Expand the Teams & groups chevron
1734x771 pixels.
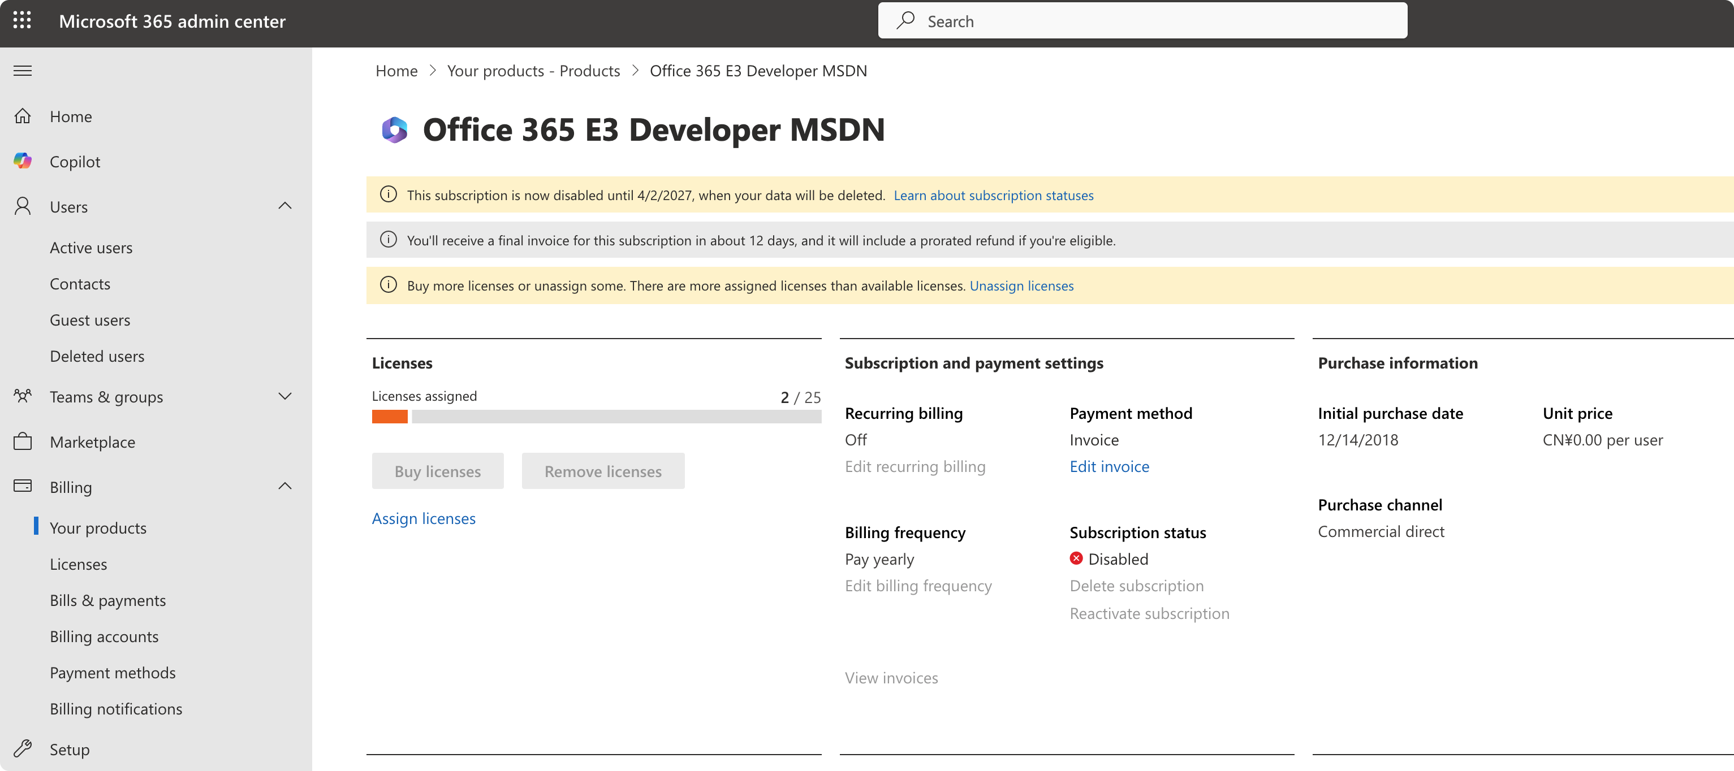pyautogui.click(x=284, y=396)
